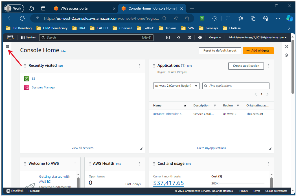Open Cookie preferences in footer
The width and height of the screenshot is (296, 196).
click(276, 191)
